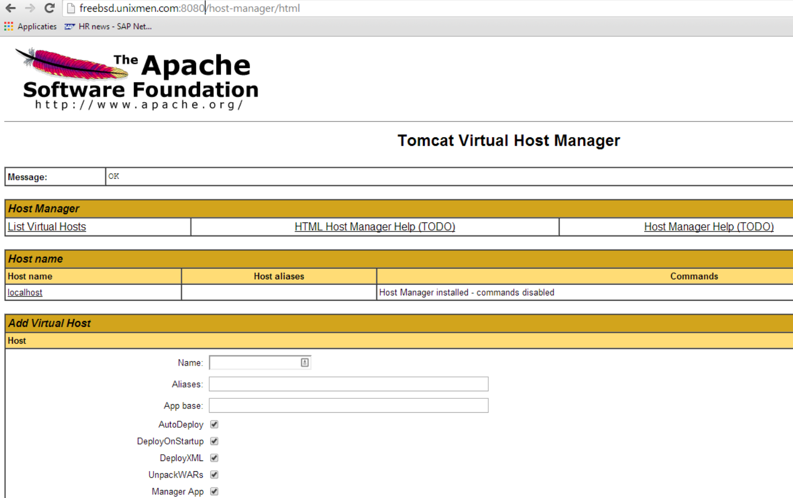This screenshot has height=498, width=793.
Task: Click the browser address bar URL
Action: 189,8
